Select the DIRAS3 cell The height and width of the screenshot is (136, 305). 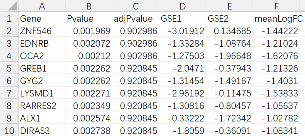(42, 130)
